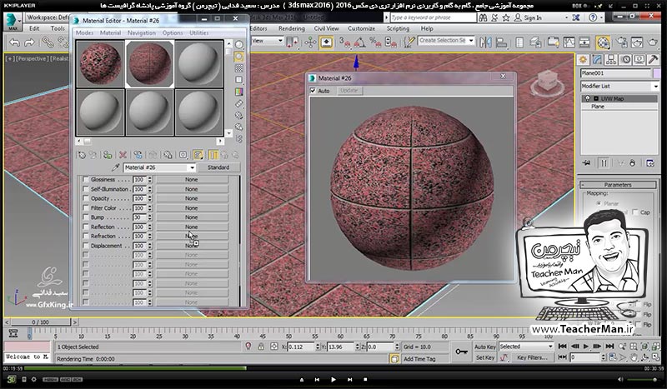Click the Set Keys large key icon
The width and height of the screenshot is (667, 389).
[x=461, y=352]
